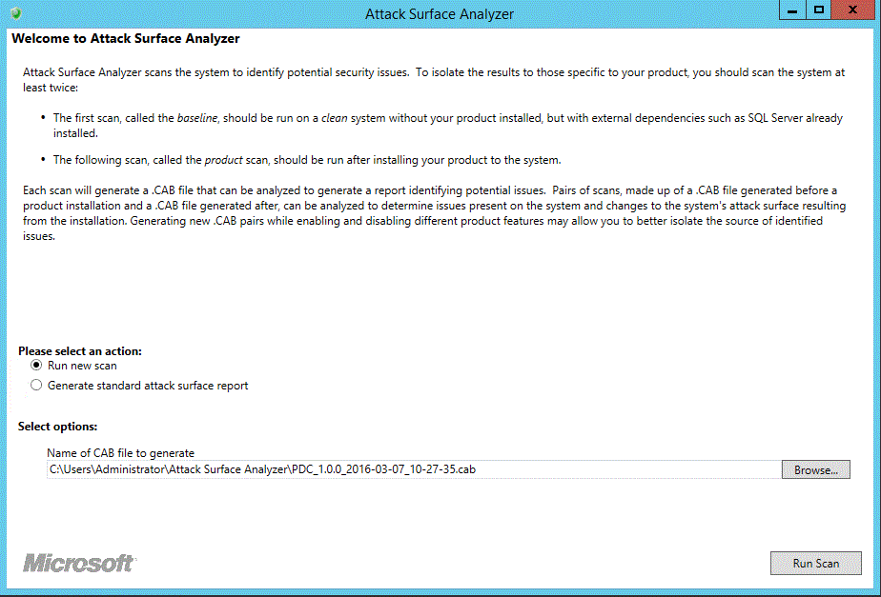Click the Welcome to Attack Surface Analyzer heading
The height and width of the screenshot is (597, 881).
click(x=126, y=39)
